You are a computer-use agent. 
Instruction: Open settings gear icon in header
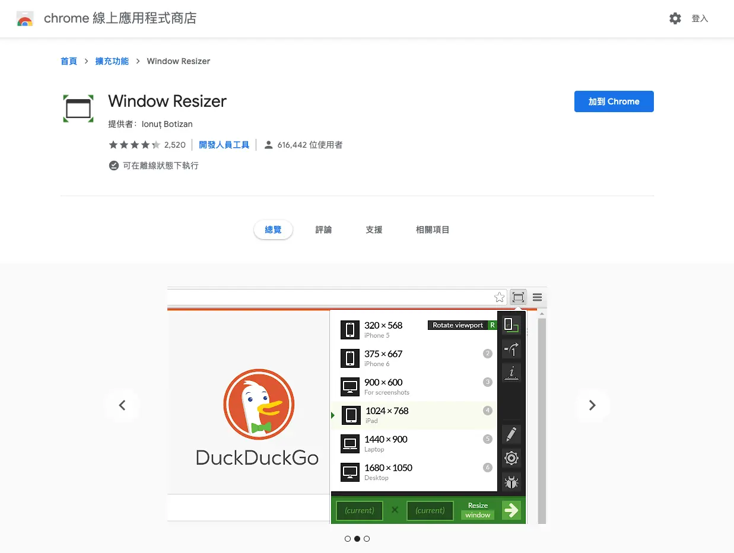(x=675, y=18)
